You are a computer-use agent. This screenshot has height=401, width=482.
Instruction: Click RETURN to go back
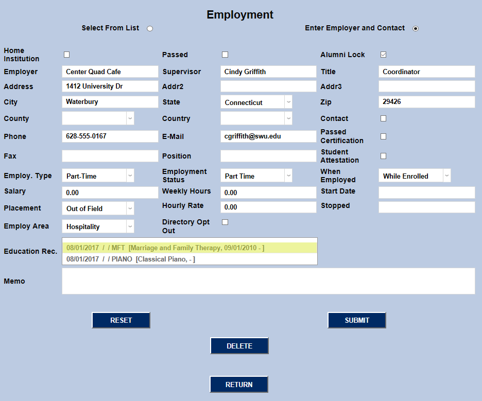238,384
